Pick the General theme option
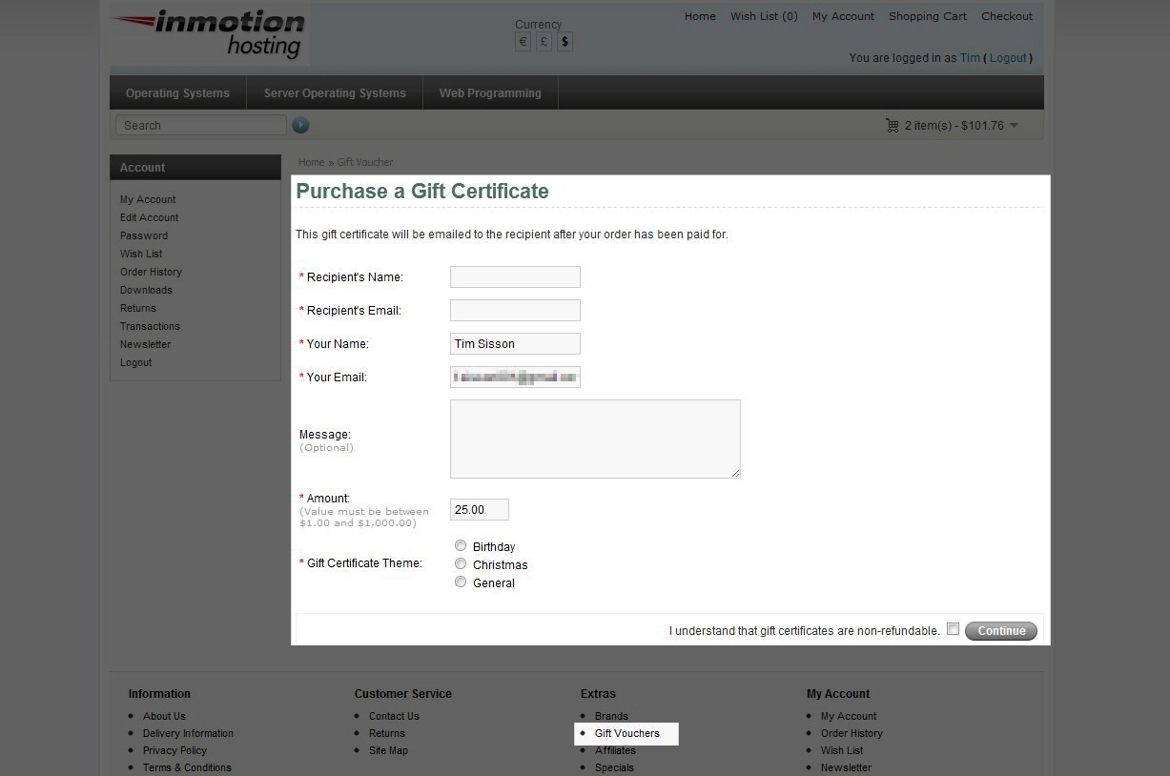This screenshot has width=1170, height=776. [x=461, y=582]
